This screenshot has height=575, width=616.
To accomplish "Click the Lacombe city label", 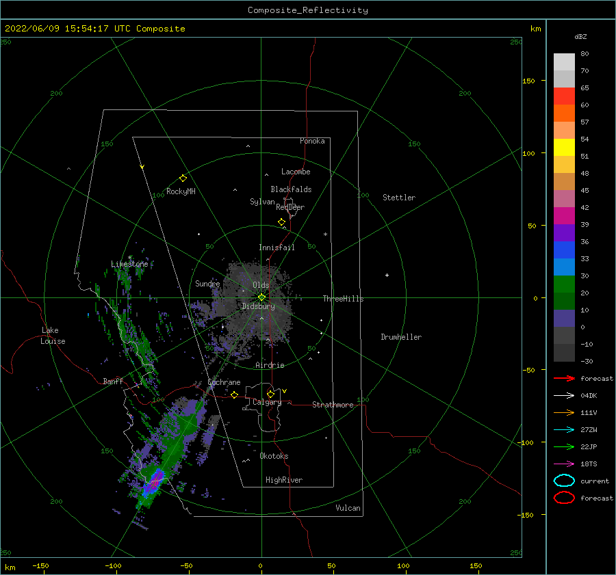I will [296, 172].
